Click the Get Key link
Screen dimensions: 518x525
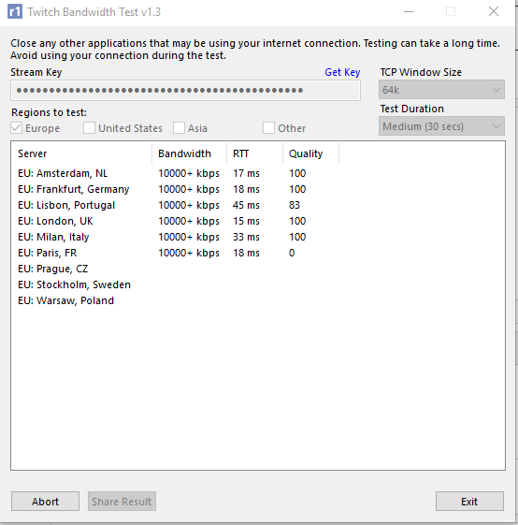[342, 72]
